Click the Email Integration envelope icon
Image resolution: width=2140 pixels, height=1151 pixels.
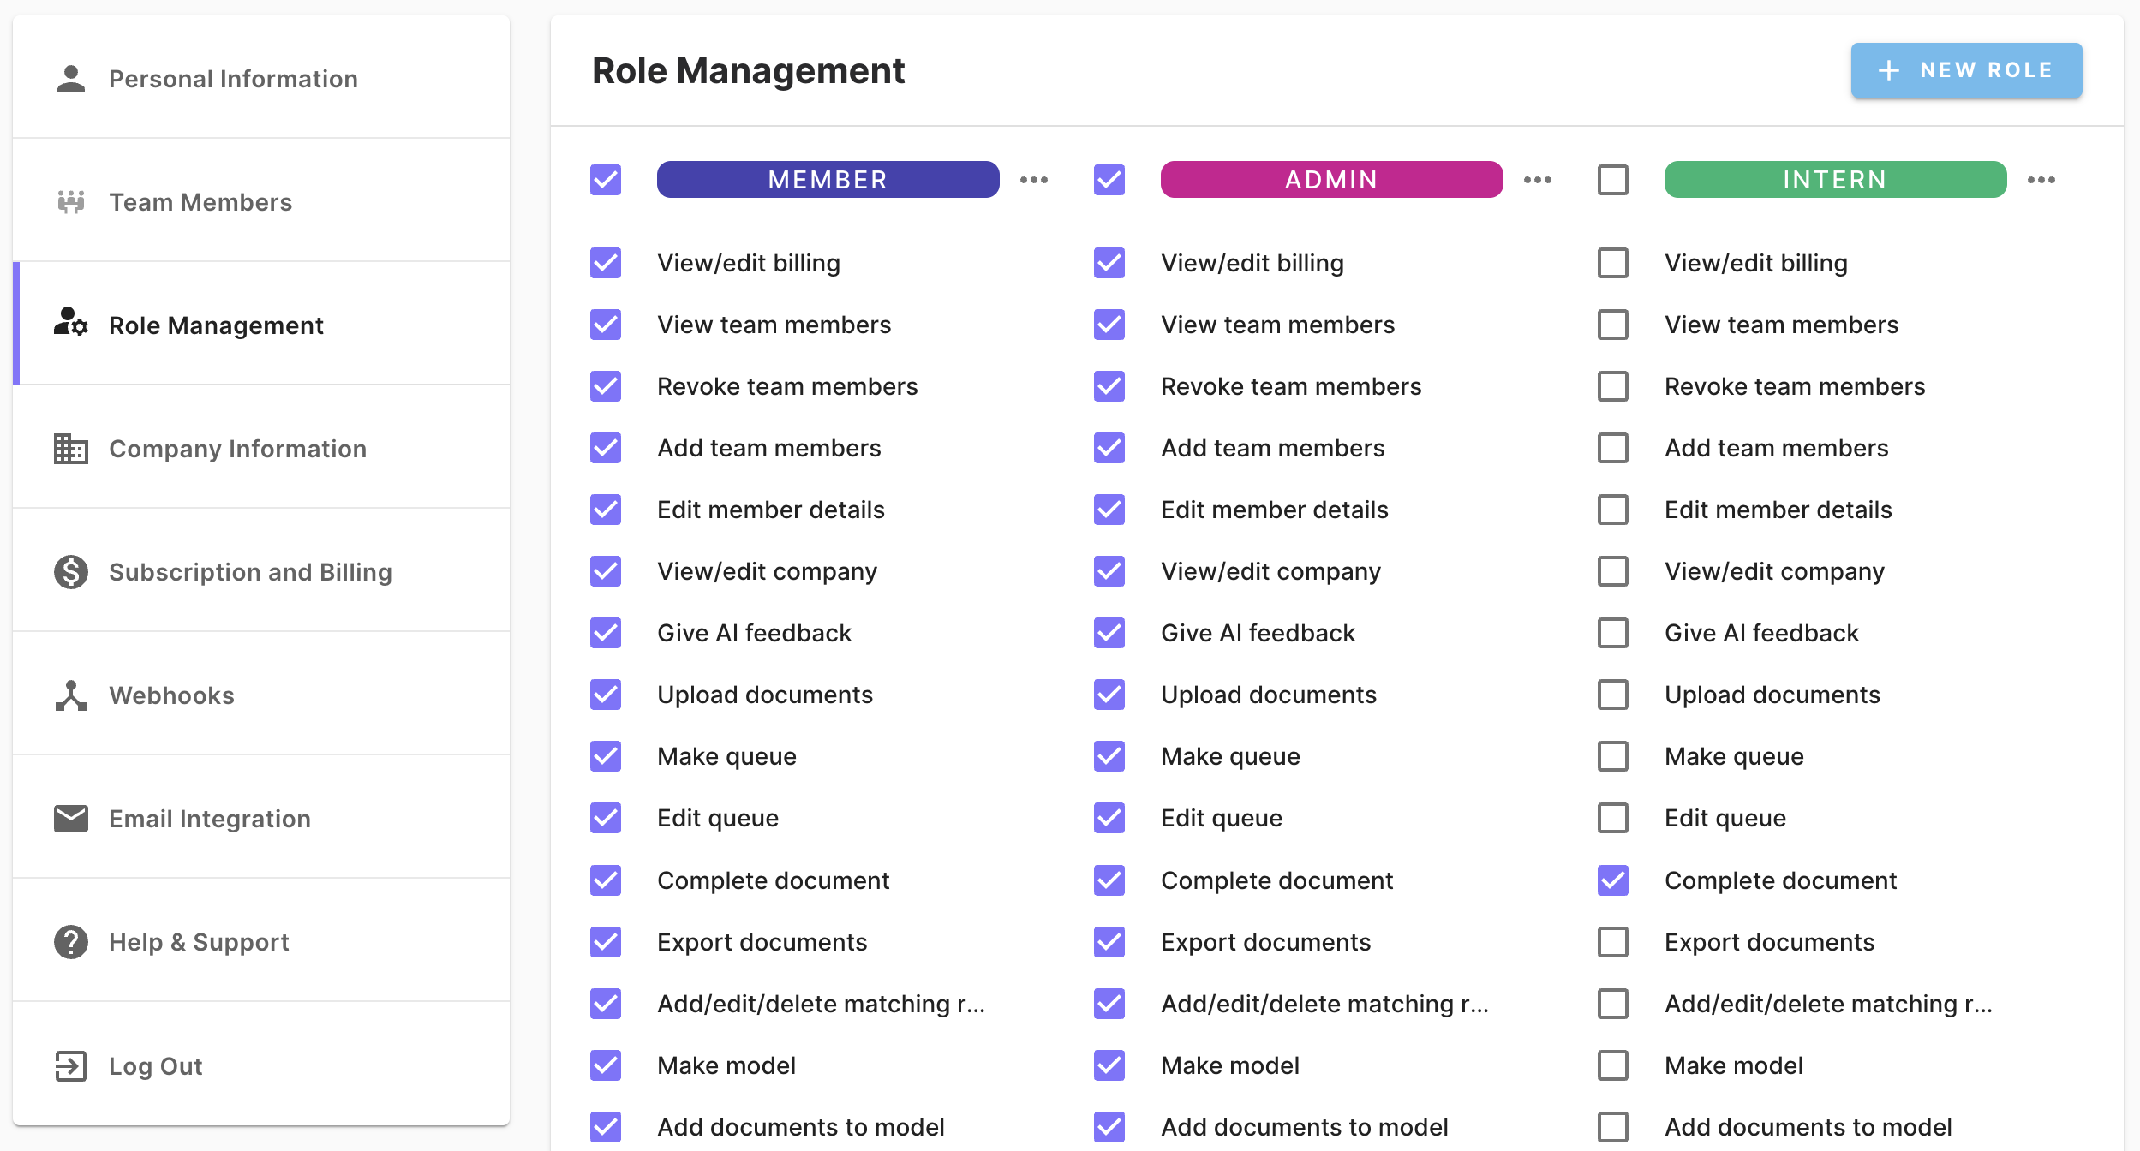point(71,819)
